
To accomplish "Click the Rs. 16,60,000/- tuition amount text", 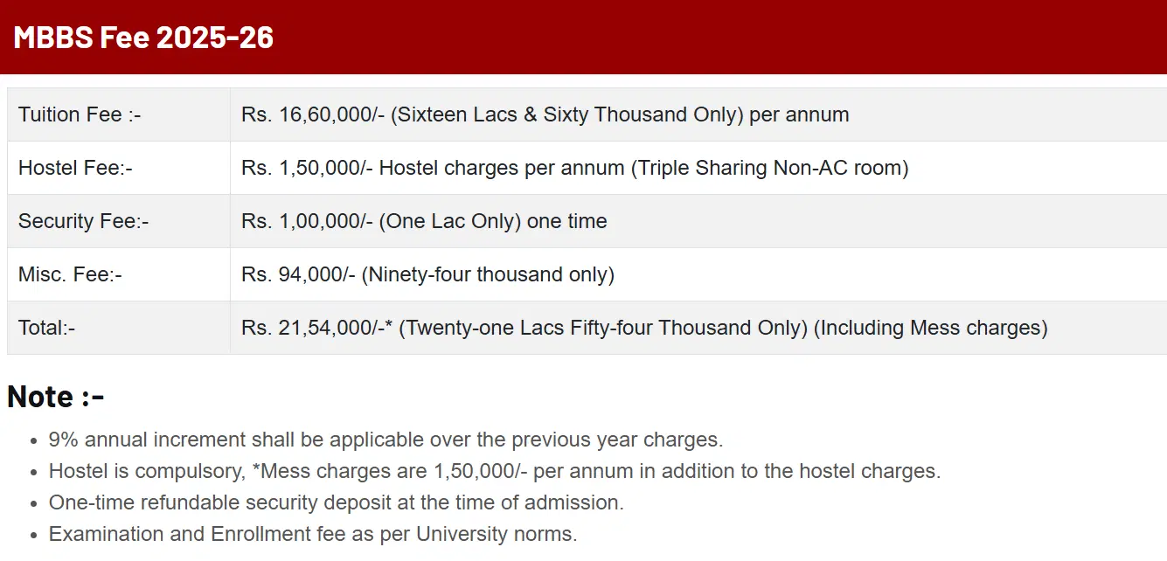I will (x=545, y=114).
